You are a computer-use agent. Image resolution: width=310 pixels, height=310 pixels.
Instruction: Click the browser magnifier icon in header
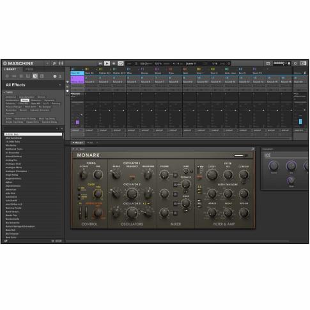click(54, 63)
